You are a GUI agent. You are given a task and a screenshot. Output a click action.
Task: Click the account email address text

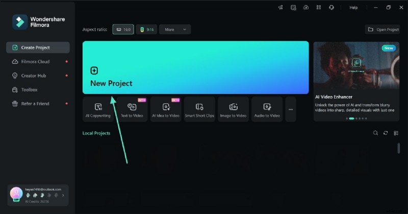click(x=43, y=189)
